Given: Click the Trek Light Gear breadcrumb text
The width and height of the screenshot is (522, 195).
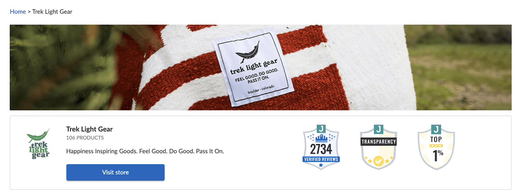Looking at the screenshot, I should (52, 12).
